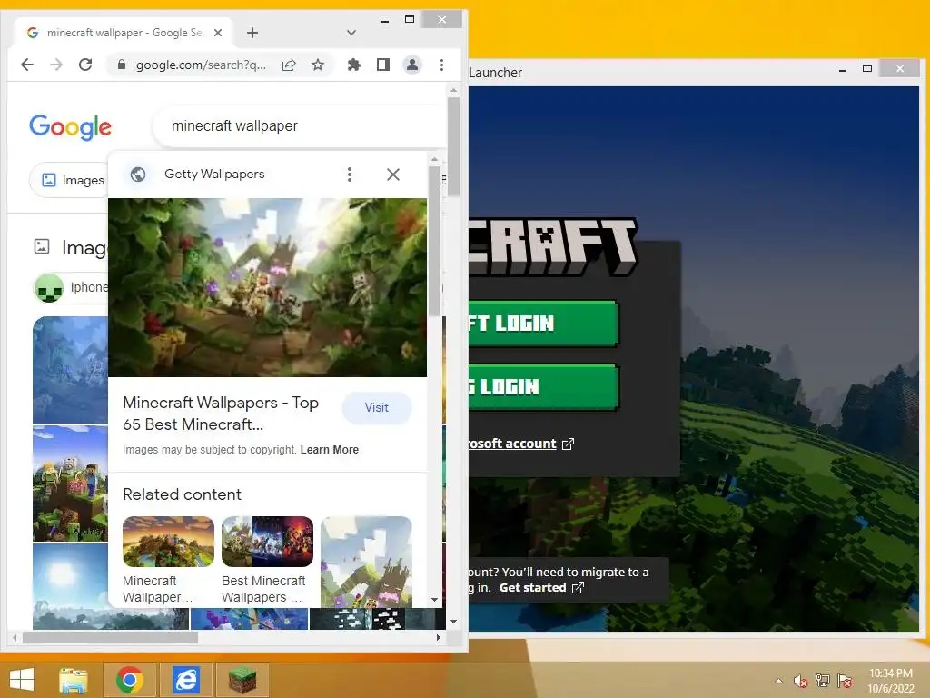Select the iphone creeper suggestion chip
The width and height of the screenshot is (930, 698).
pyautogui.click(x=71, y=288)
